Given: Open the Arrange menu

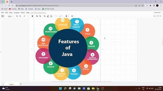Looking at the screenshot, I should [x=17, y=13].
